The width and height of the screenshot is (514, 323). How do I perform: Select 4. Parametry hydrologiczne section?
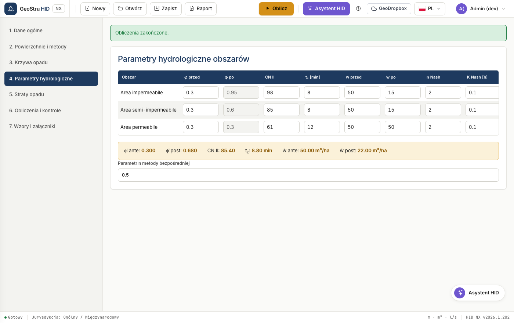click(x=51, y=79)
